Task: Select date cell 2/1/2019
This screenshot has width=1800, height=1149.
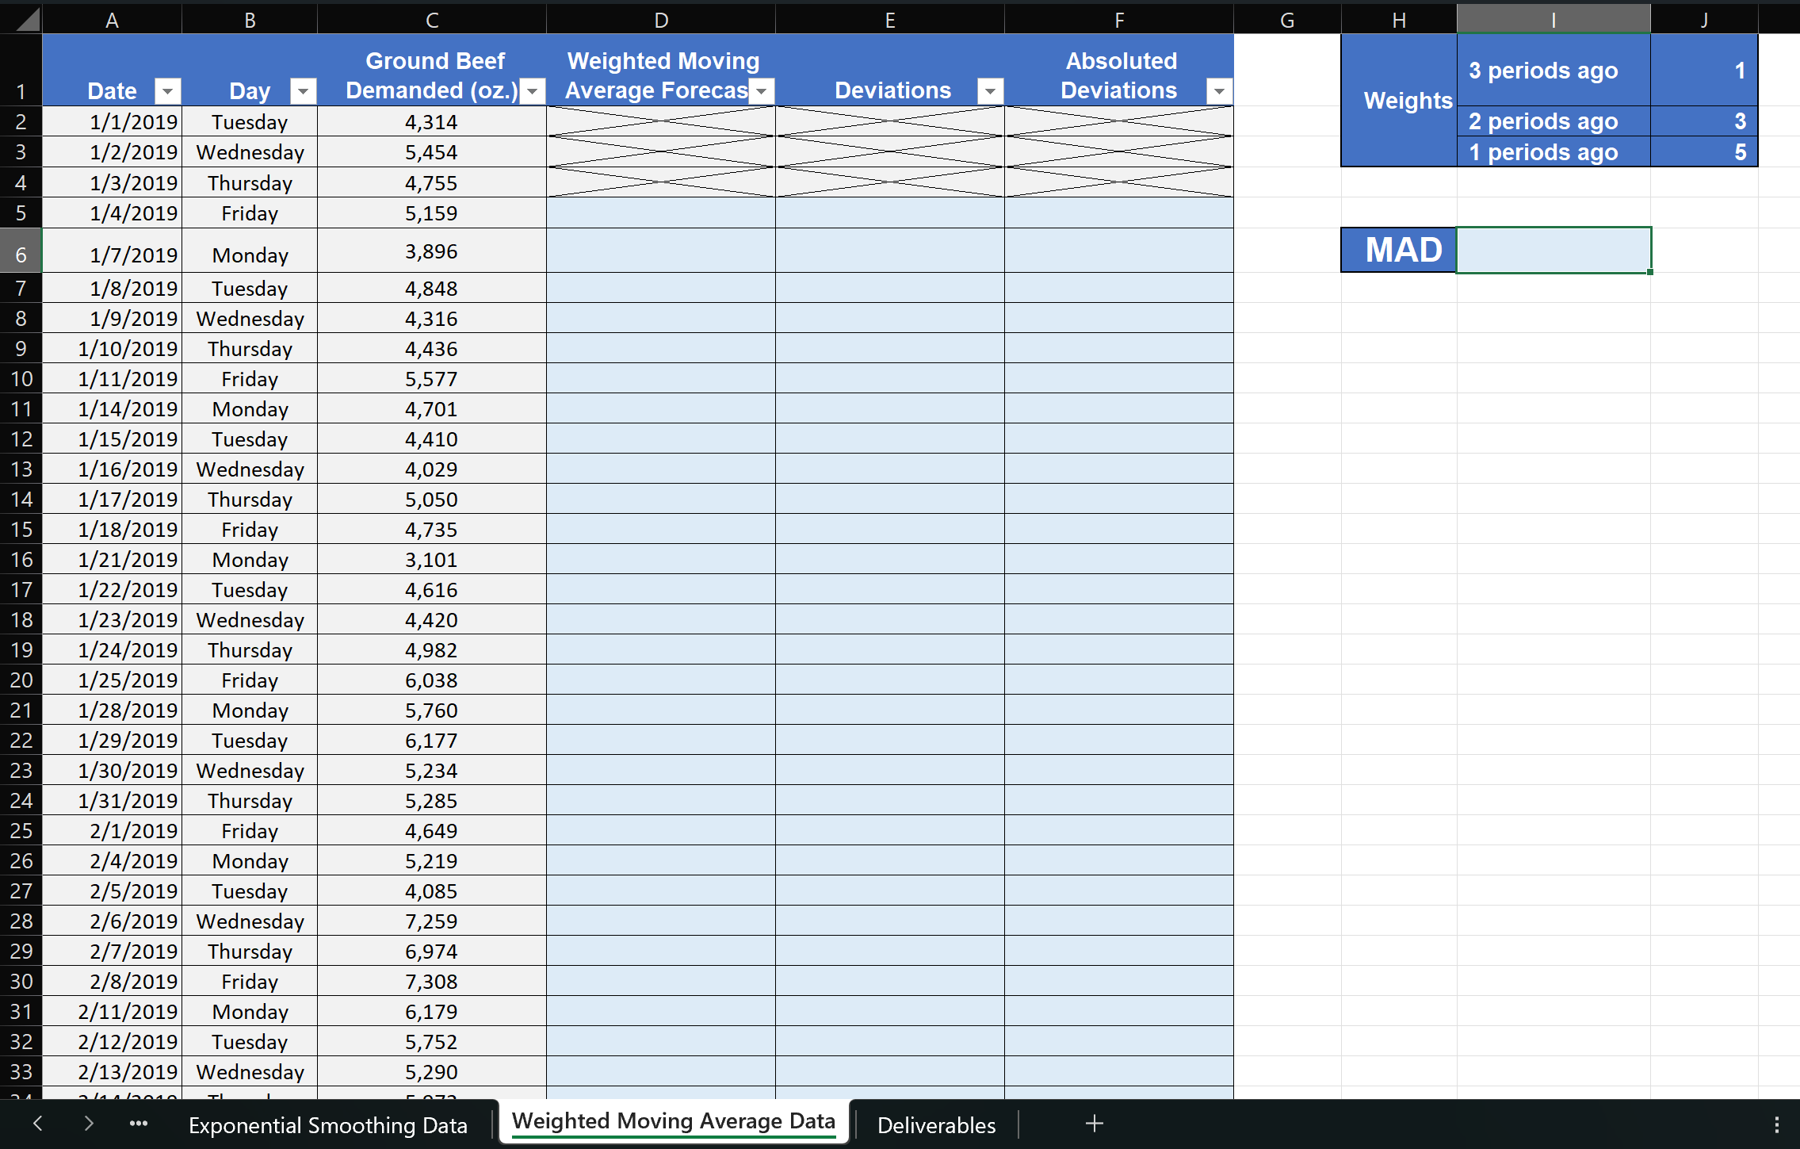Action: point(112,830)
